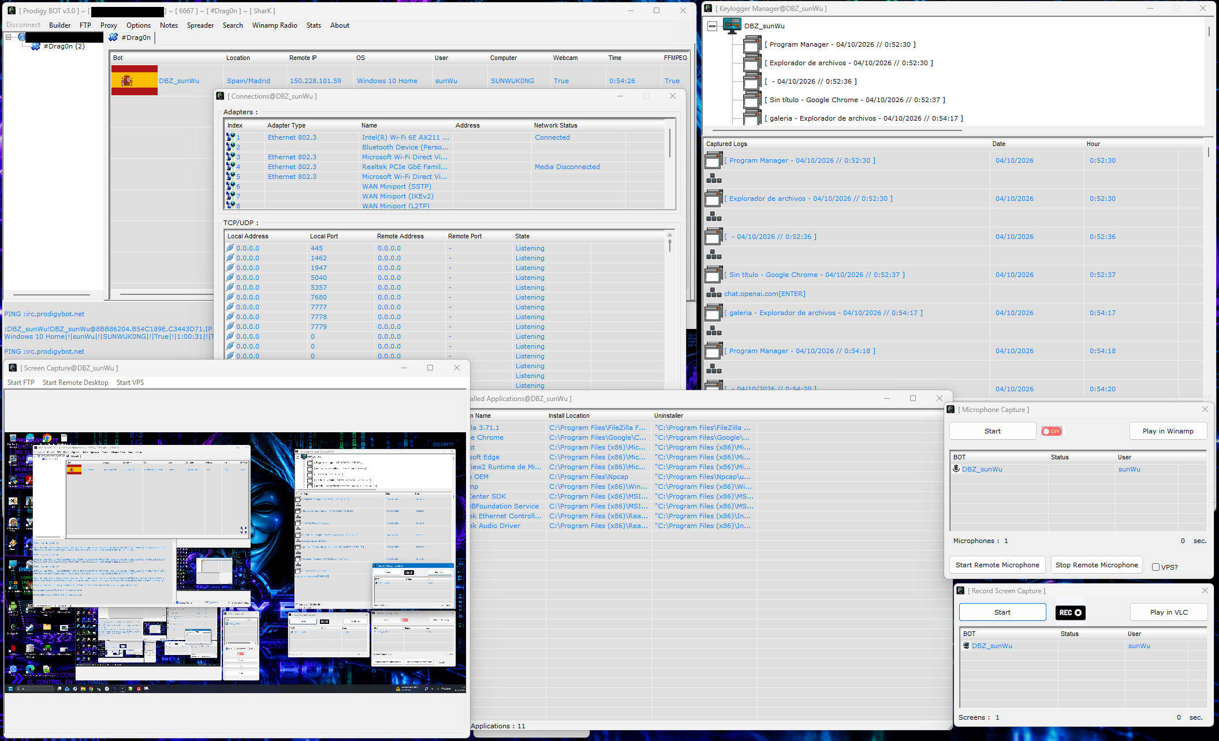The height and width of the screenshot is (741, 1219).
Task: Click the remote desktop screenshot thumbnail
Action: tap(235, 562)
